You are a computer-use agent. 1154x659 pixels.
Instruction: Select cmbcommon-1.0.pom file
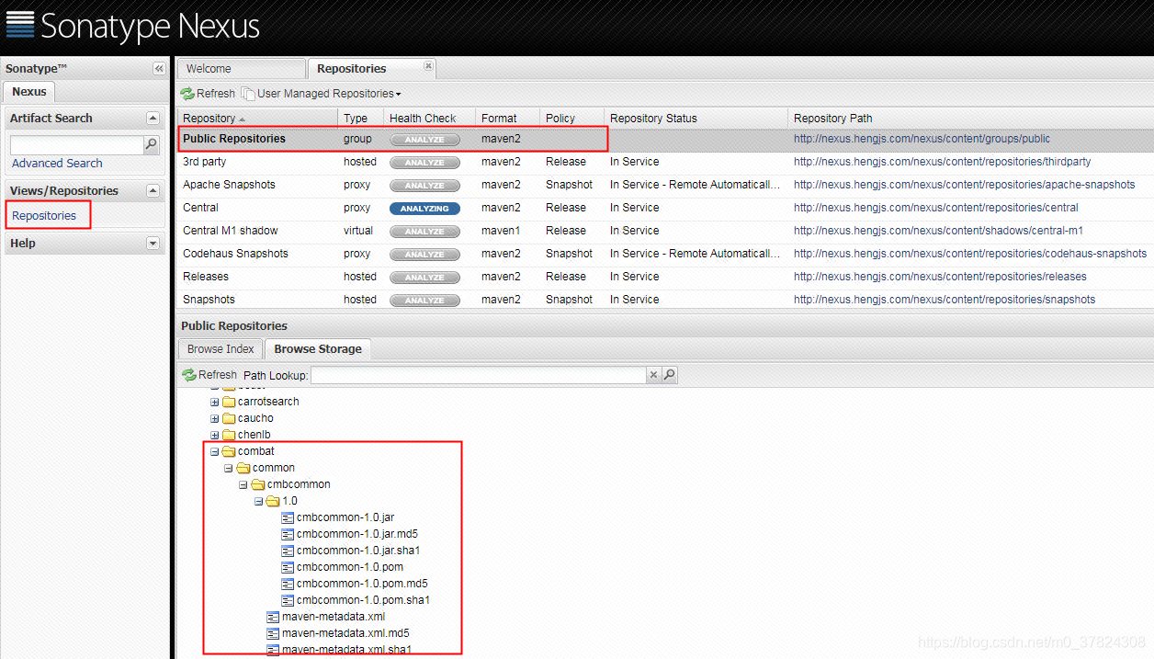tap(350, 567)
